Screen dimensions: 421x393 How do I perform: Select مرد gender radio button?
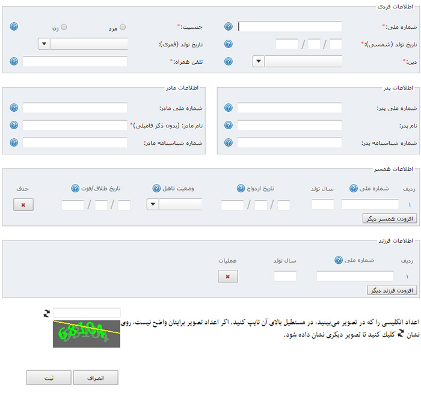(x=123, y=27)
